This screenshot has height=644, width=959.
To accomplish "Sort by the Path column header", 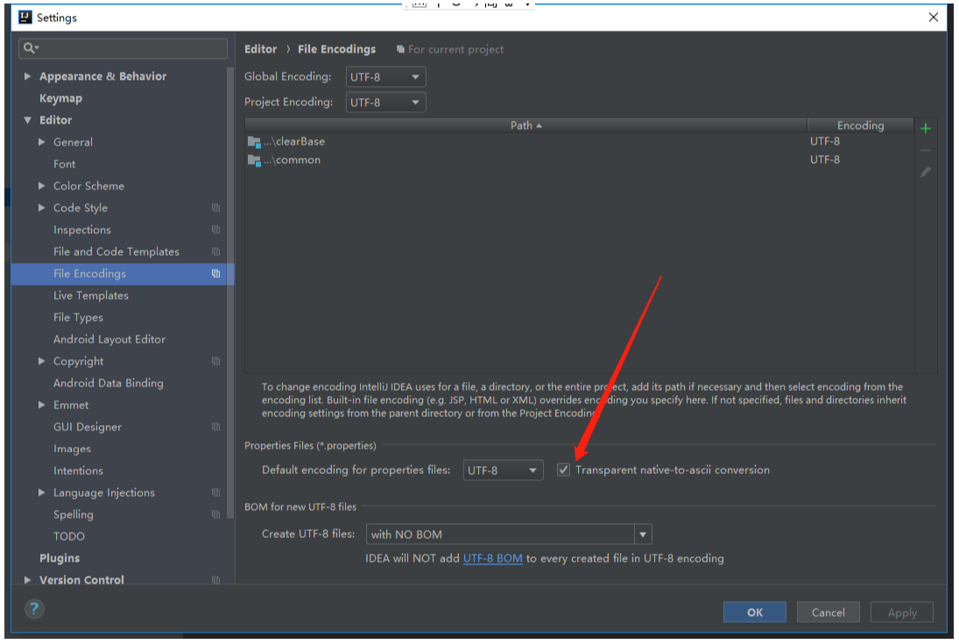I will 526,125.
